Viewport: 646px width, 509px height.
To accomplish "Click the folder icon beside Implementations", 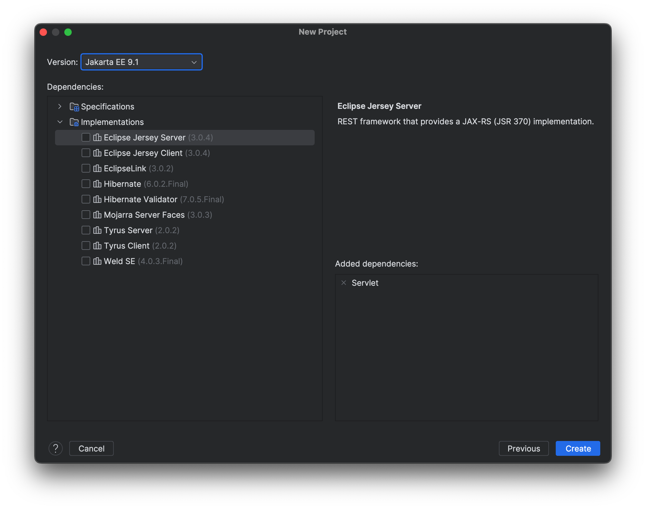I will tap(74, 122).
